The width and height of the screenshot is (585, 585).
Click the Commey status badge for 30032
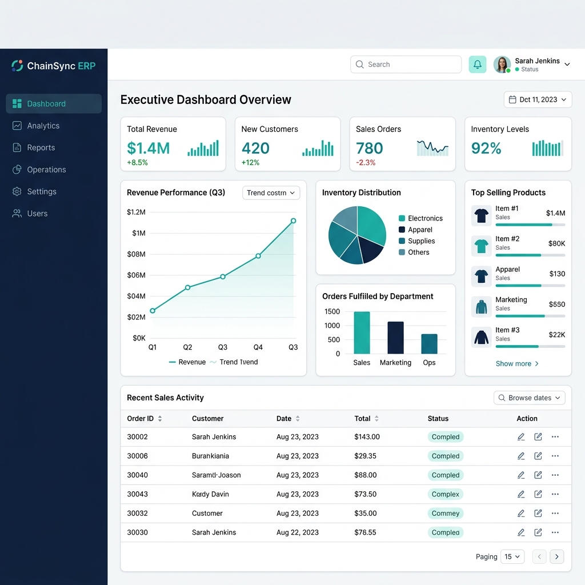coord(446,514)
